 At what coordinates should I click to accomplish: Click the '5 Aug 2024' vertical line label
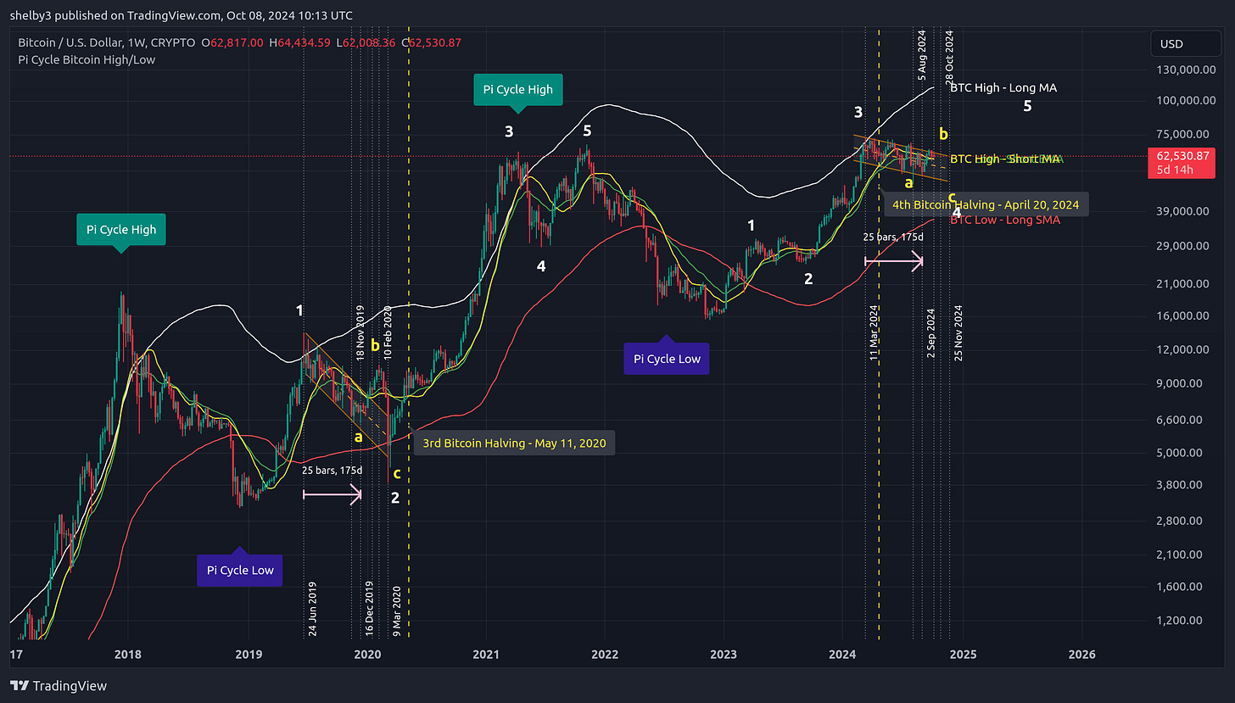pos(922,55)
